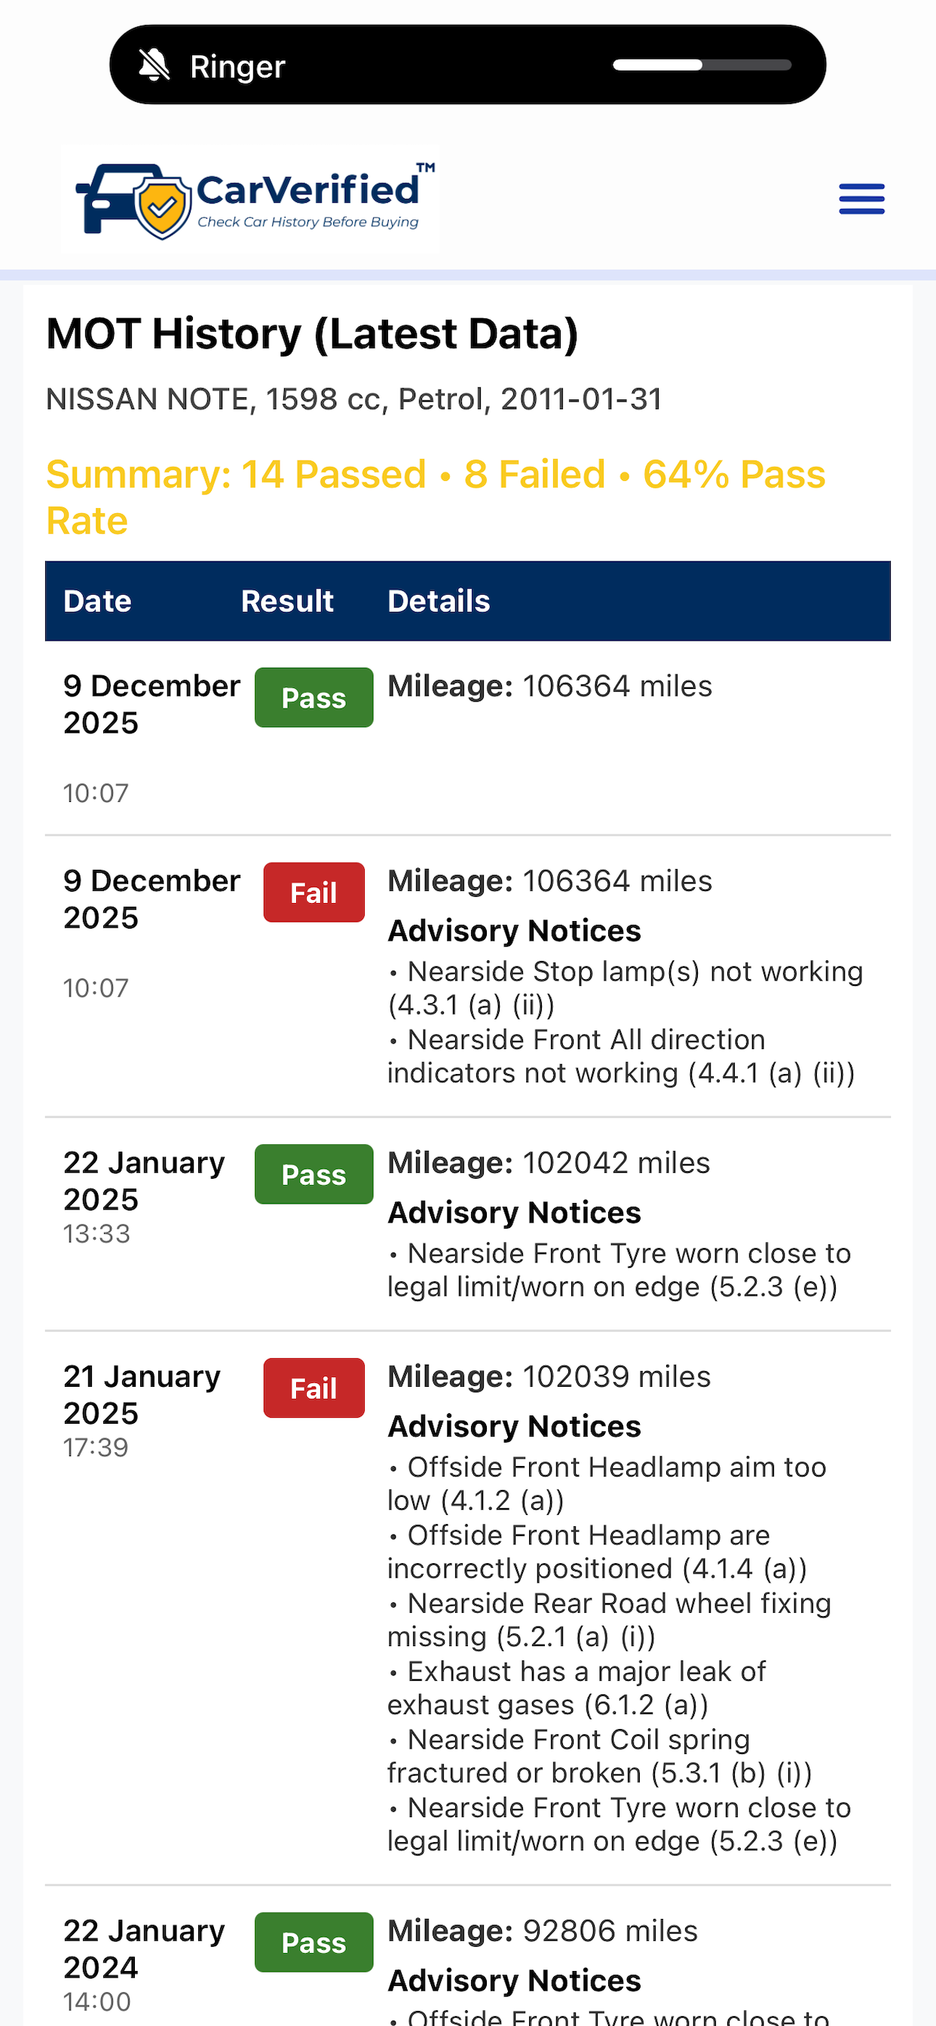Screen dimensions: 936x2026
Task: Select the Date column header
Action: (x=97, y=601)
